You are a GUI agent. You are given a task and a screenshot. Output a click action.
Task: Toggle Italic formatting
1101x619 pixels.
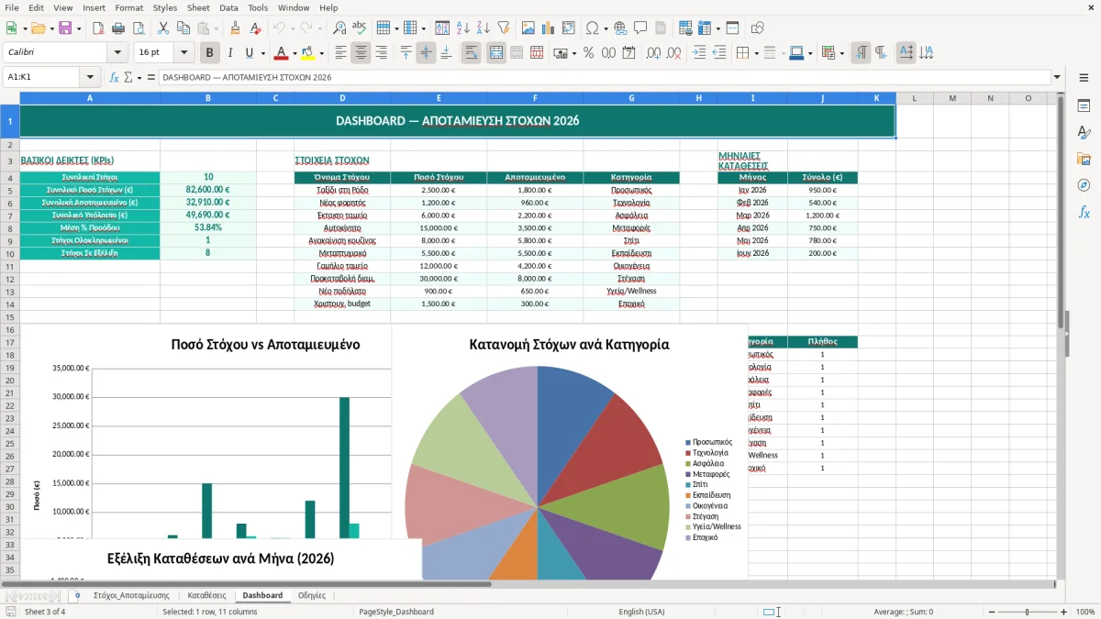click(229, 53)
